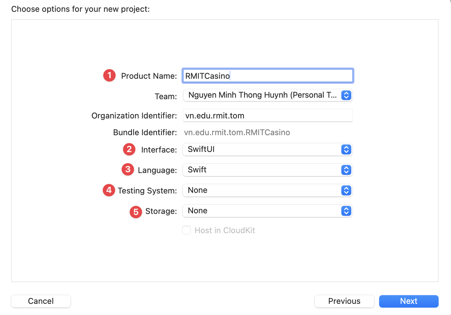Click the Next button
The image size is (451, 315).
tap(409, 301)
